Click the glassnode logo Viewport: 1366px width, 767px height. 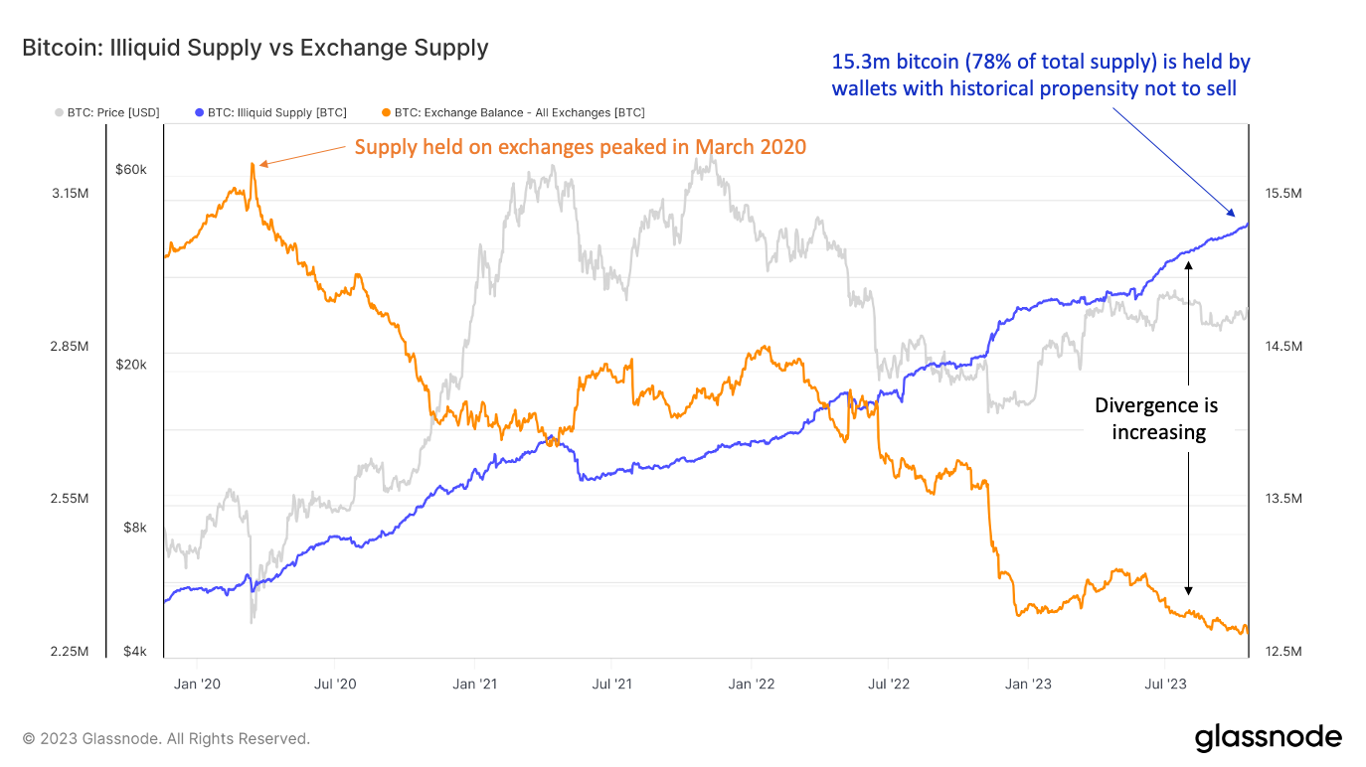(1268, 738)
